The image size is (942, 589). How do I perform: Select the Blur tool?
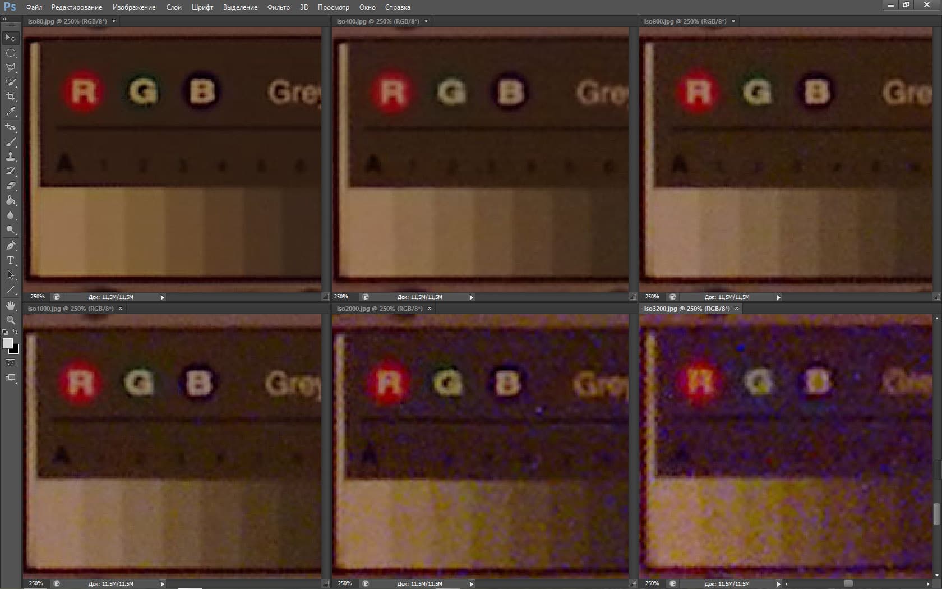[11, 215]
